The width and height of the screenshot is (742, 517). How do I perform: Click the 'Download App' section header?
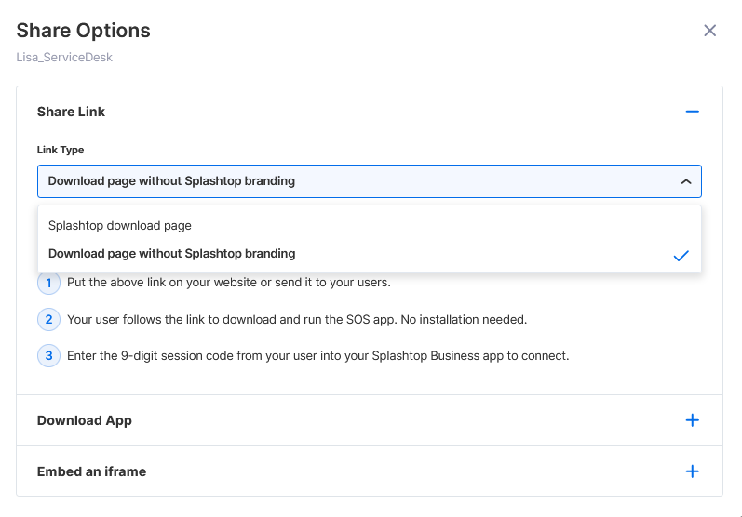tap(369, 420)
